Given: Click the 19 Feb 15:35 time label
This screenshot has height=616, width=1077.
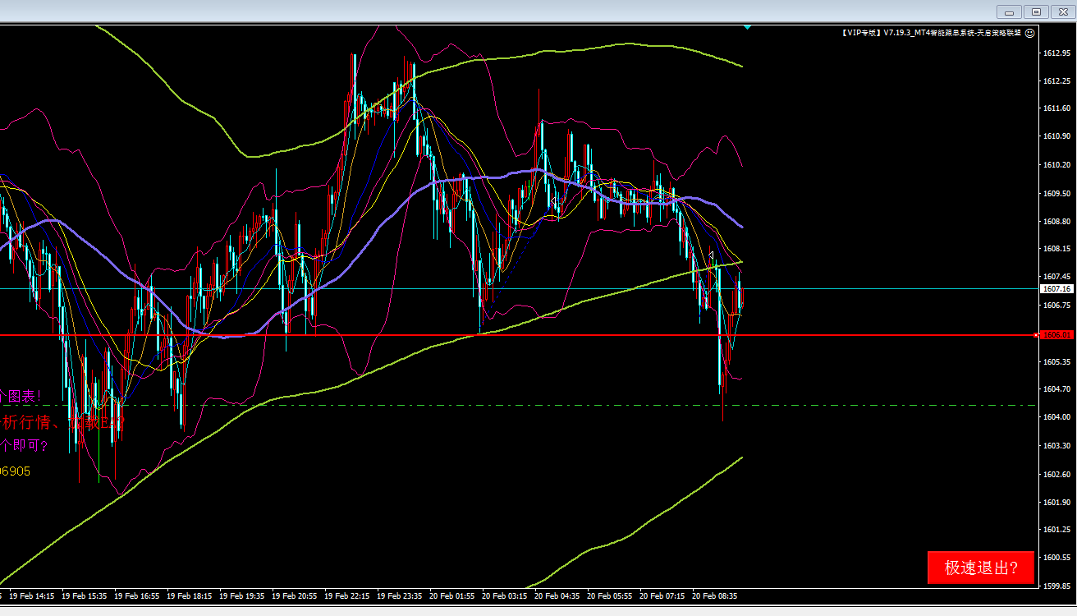Looking at the screenshot, I should 84,595.
